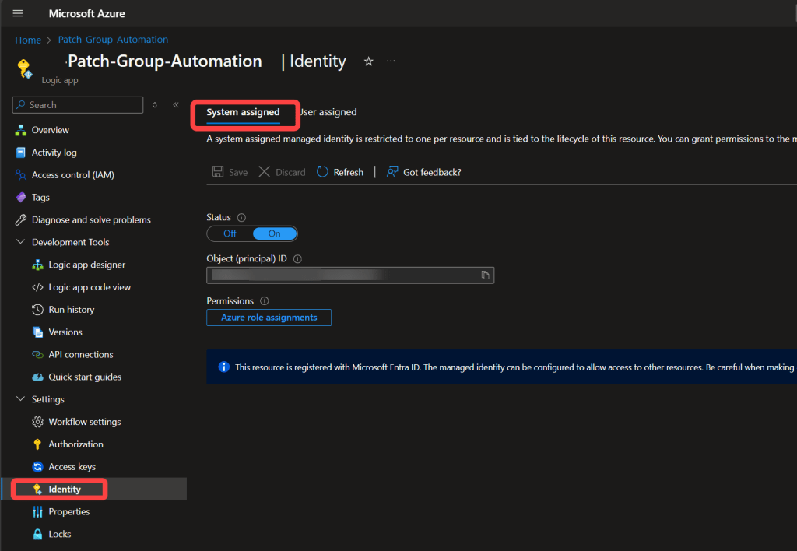Collapse the Development Tools section
This screenshot has width=797, height=551.
[x=21, y=242]
